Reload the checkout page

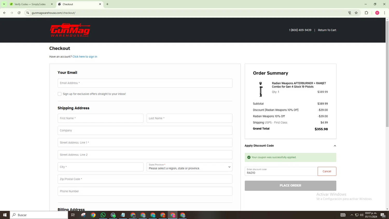click(19, 13)
